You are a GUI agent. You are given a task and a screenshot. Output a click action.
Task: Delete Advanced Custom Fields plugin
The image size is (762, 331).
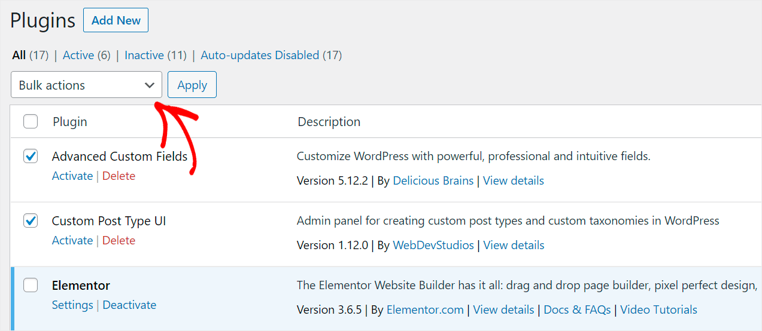point(119,176)
